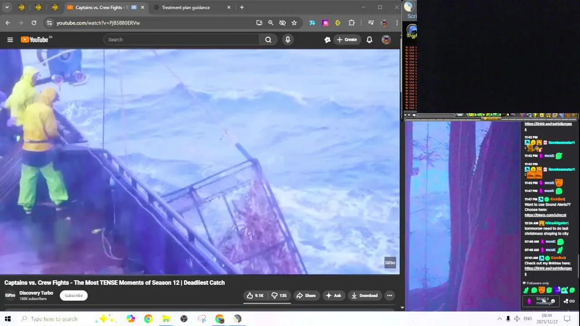View site information icon beside URL
Viewport: 580px width, 326px height.
coord(49,23)
